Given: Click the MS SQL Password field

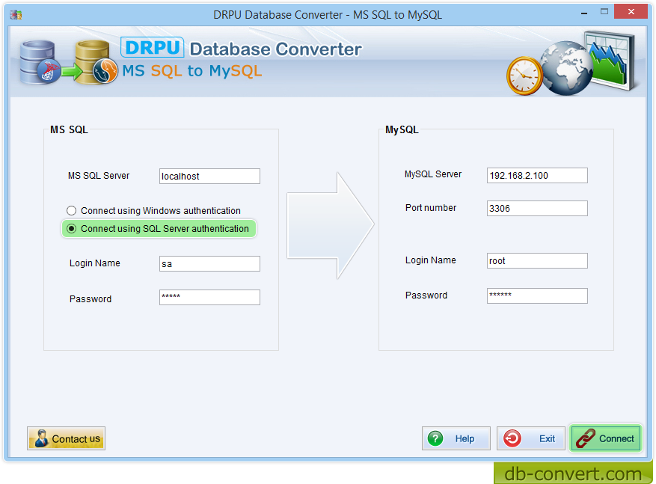Looking at the screenshot, I should point(209,298).
